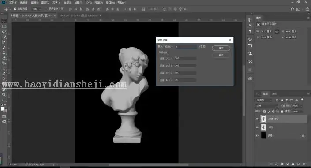Switch to the 3D tab beside Layers
Image resolution: width=311 pixels, height=168 pixels.
pyautogui.click(x=258, y=93)
